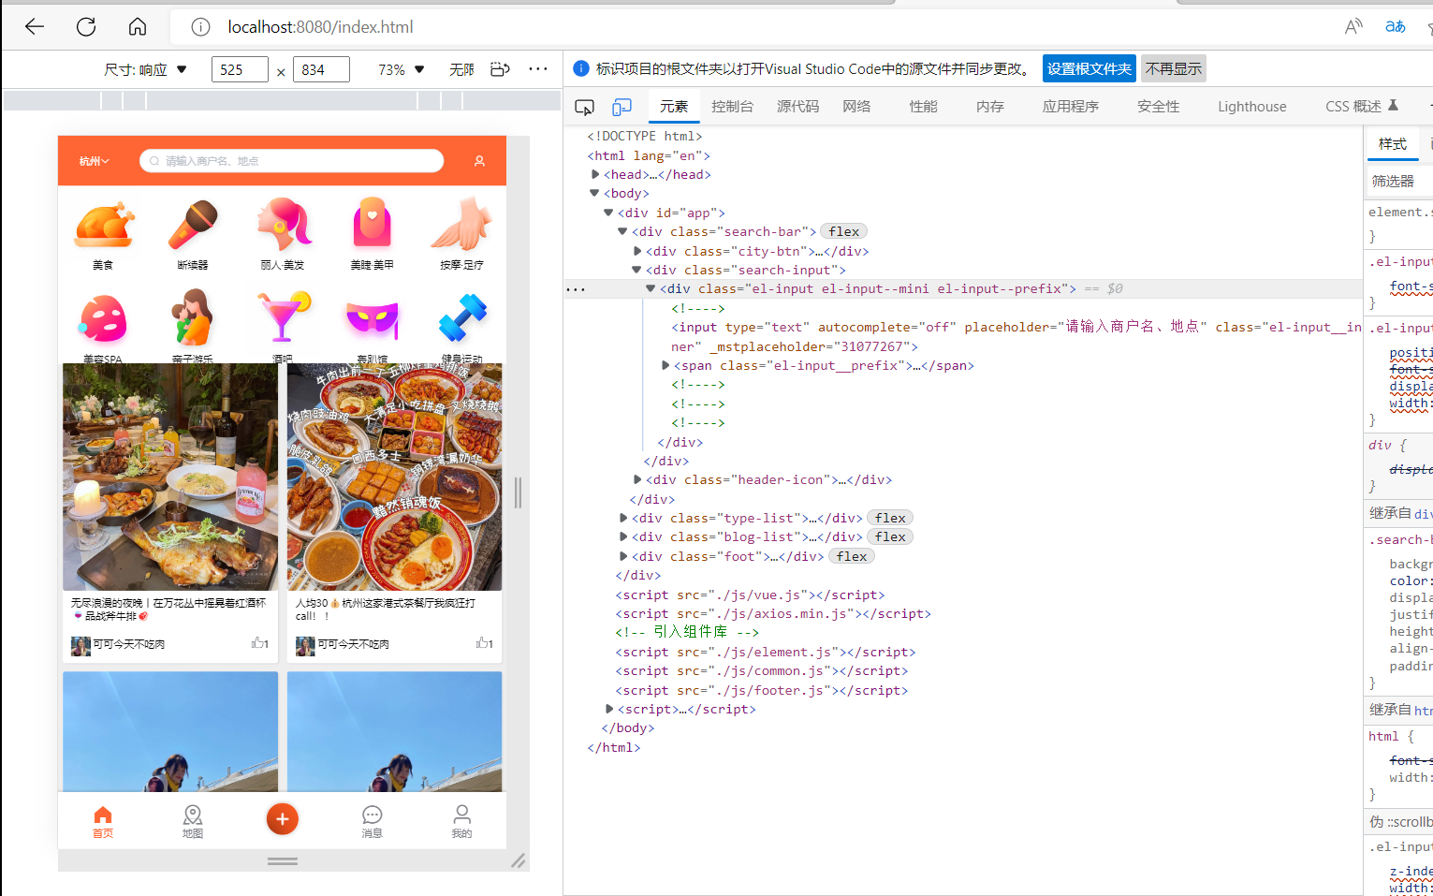This screenshot has width=1433, height=896.
Task: Switch to the 性能 performance tab
Action: pyautogui.click(x=923, y=107)
